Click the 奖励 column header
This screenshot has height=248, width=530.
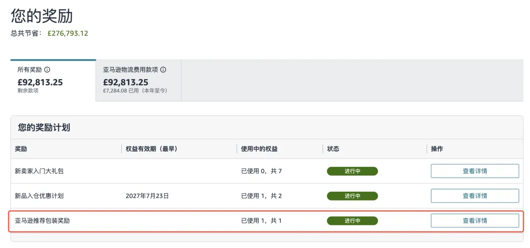coord(21,149)
